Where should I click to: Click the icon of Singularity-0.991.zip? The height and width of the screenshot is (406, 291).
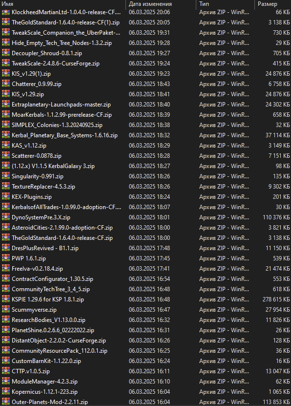(6, 176)
